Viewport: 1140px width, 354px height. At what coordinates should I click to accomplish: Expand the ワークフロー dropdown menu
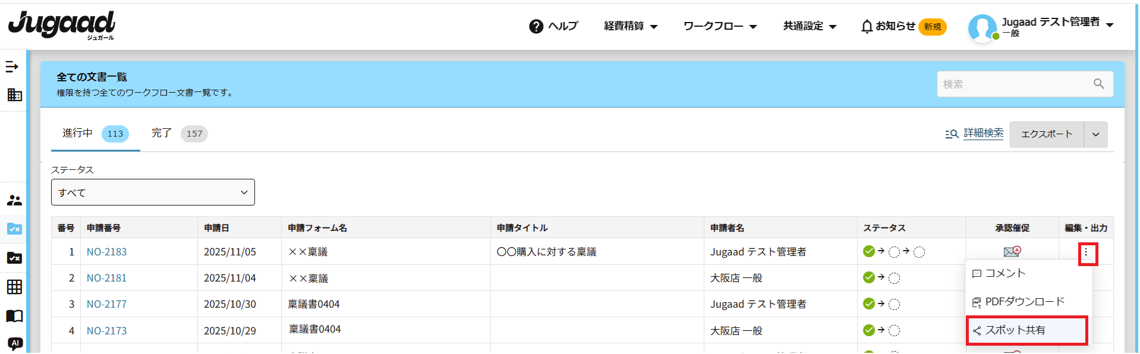[720, 26]
